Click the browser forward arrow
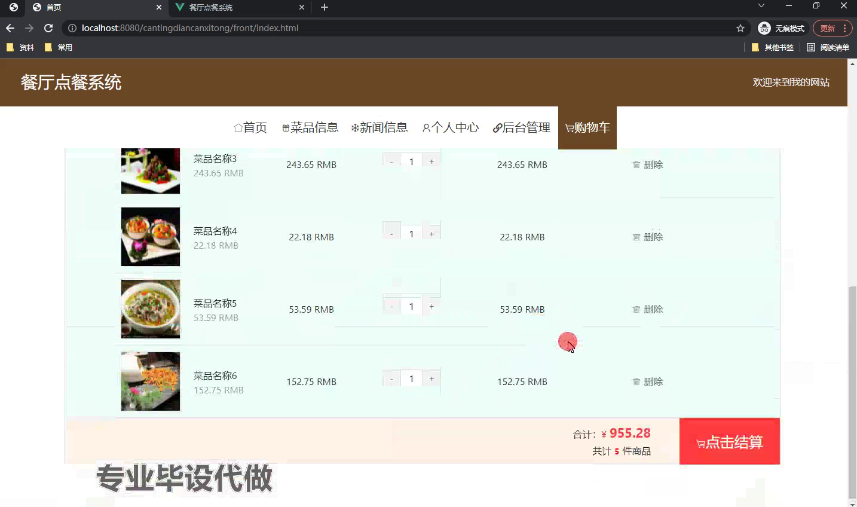Image resolution: width=857 pixels, height=507 pixels. click(29, 28)
